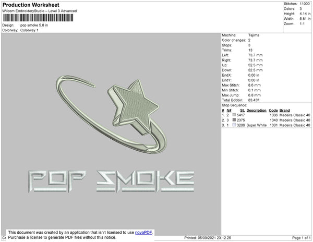The image size is (313, 242).
Task: Click the Trims value 13
Action: [250, 50]
